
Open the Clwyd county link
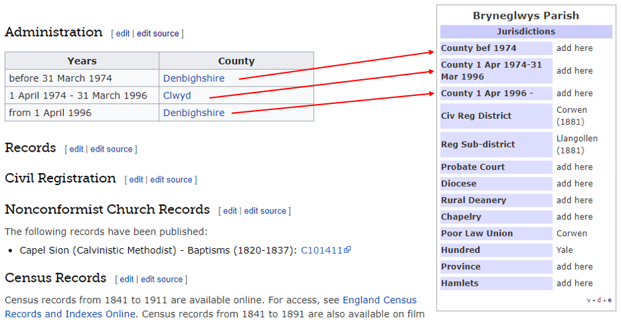pos(177,96)
